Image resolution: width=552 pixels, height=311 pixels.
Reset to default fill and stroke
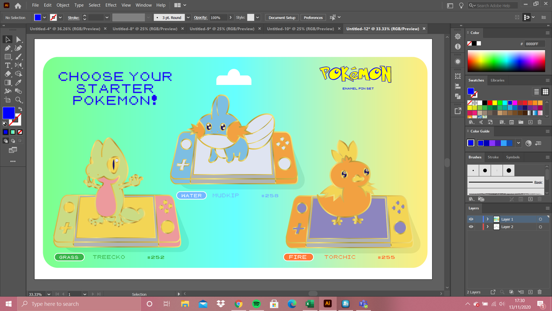point(5,124)
